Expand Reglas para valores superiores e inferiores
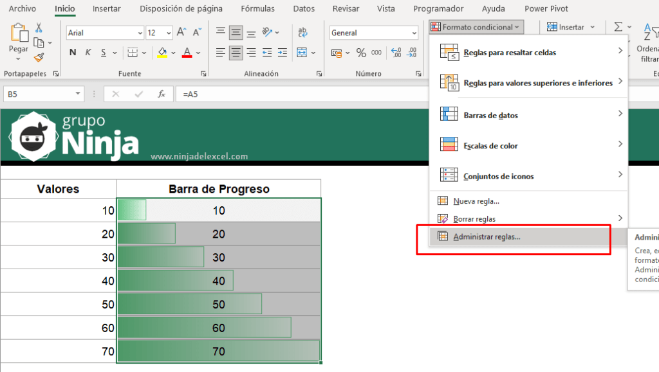The height and width of the screenshot is (372, 659). 529,82
